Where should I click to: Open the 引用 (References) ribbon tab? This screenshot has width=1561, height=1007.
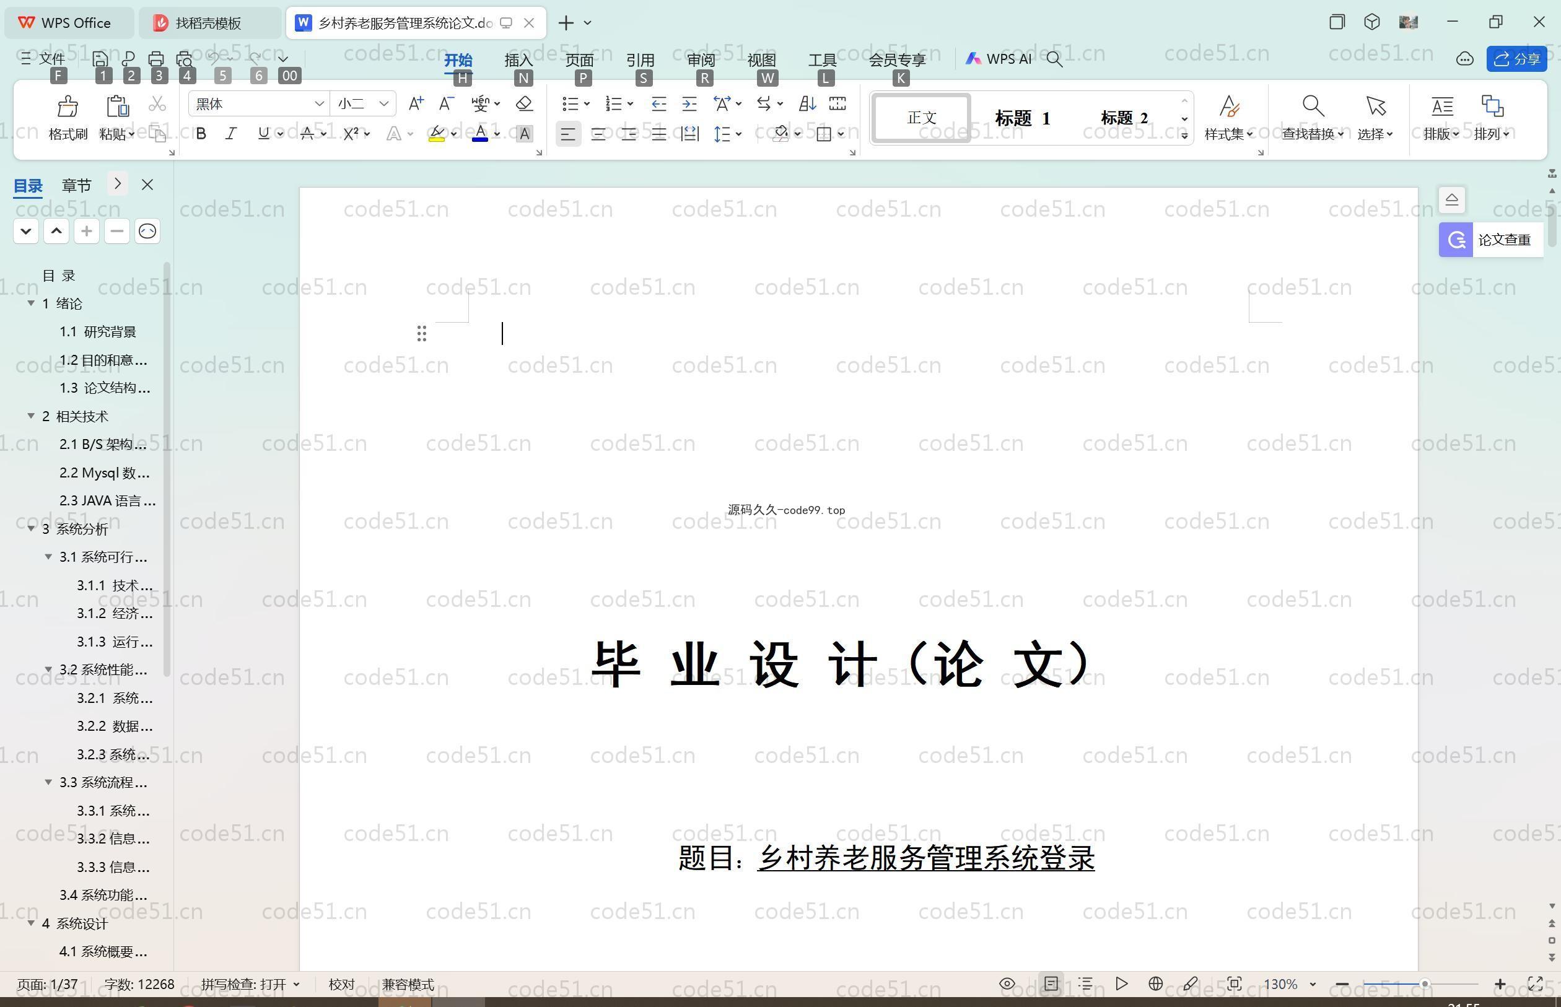tap(641, 59)
